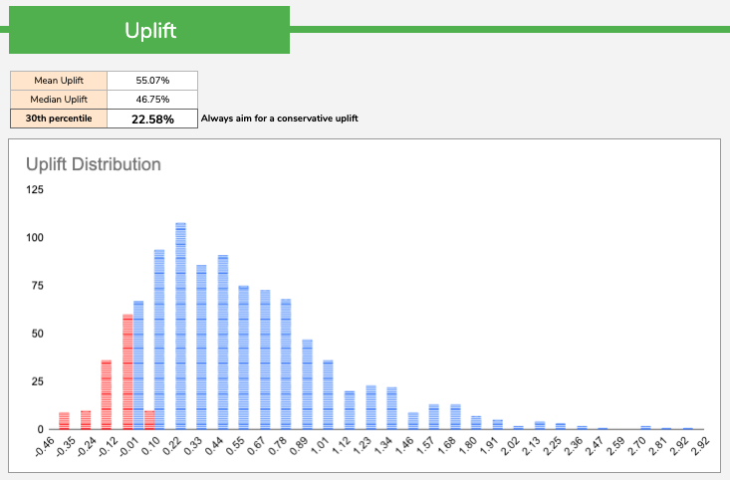Click the Uplift Distribution chart title
Screen dimensions: 730x480
point(94,164)
